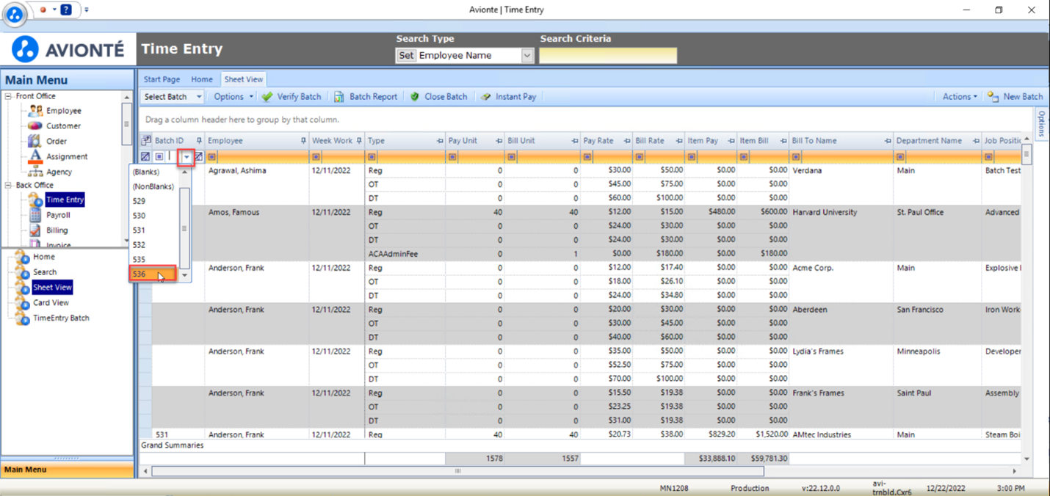
Task: Open the Agency section in Main Menu
Action: click(x=59, y=172)
